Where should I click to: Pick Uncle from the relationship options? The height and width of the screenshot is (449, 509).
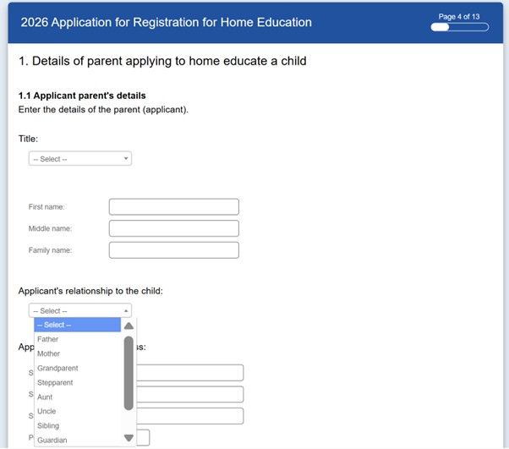[x=77, y=411]
